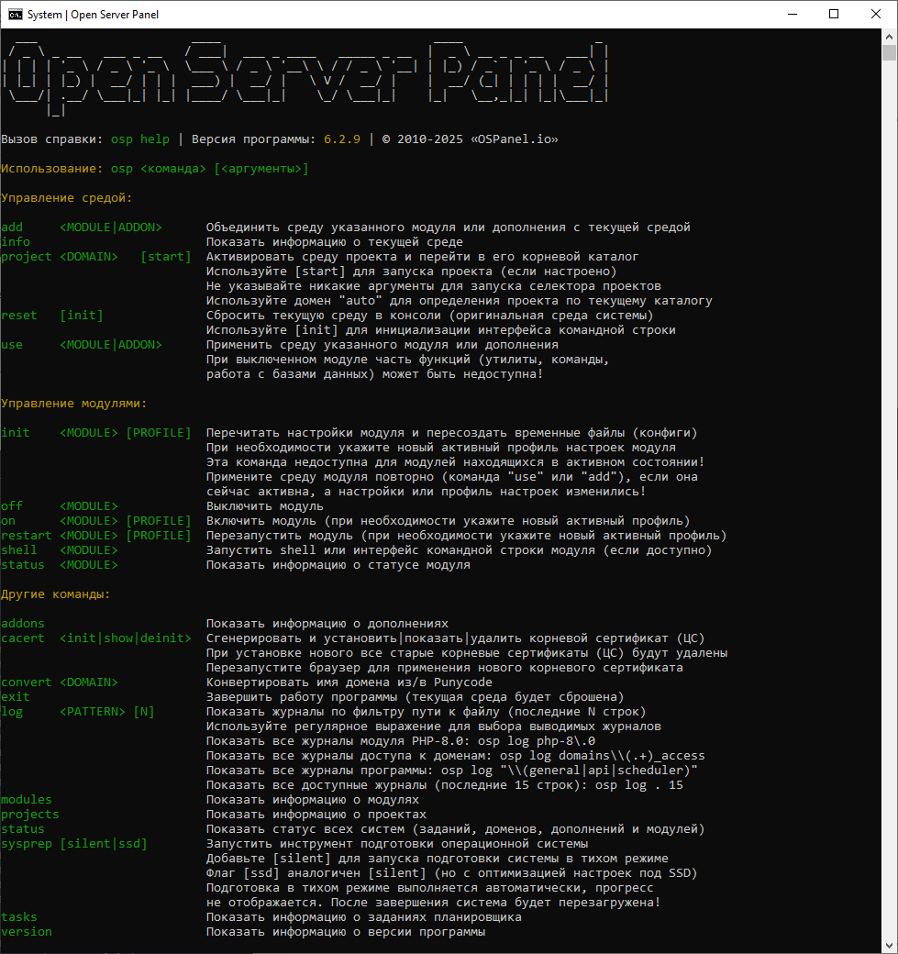Click the scrollbar down arrow
This screenshot has width=898, height=954.
tap(890, 946)
